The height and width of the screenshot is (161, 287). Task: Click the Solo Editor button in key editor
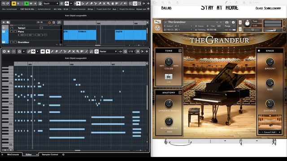(4, 51)
